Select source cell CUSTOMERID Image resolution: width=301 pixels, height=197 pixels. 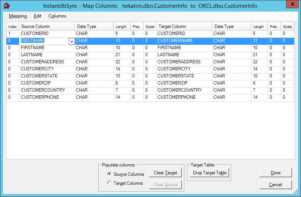click(x=47, y=34)
